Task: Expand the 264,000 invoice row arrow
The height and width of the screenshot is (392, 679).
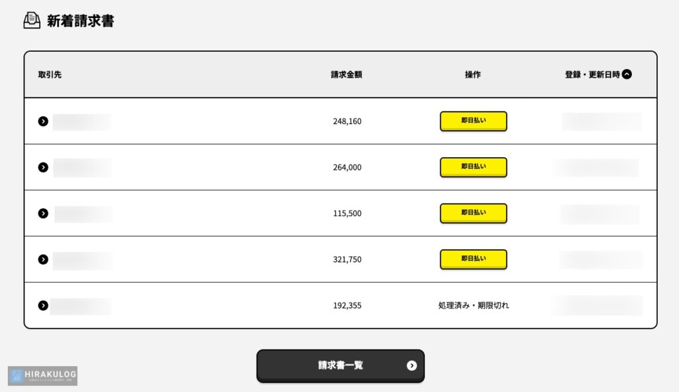Action: click(x=43, y=167)
